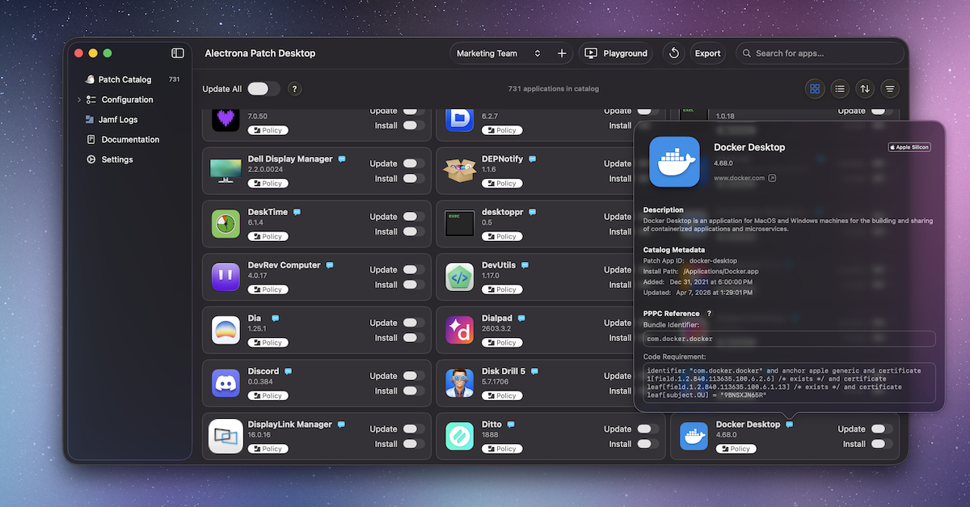This screenshot has height=507, width=970.
Task: Click the DEPNotify box icon
Action: (460, 171)
